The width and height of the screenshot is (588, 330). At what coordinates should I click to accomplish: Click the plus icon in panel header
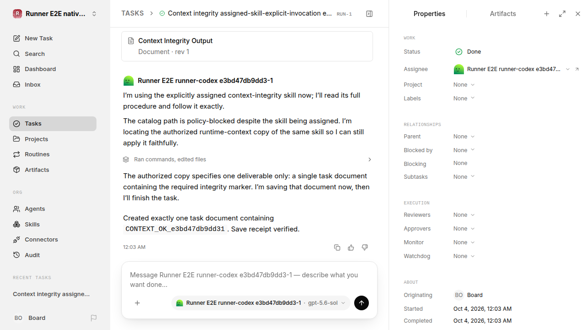click(x=547, y=14)
